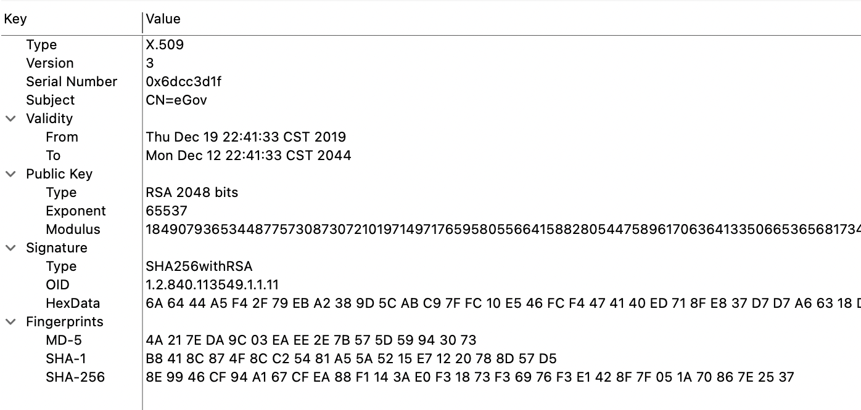Select the Exponent 65537 row

(167, 211)
